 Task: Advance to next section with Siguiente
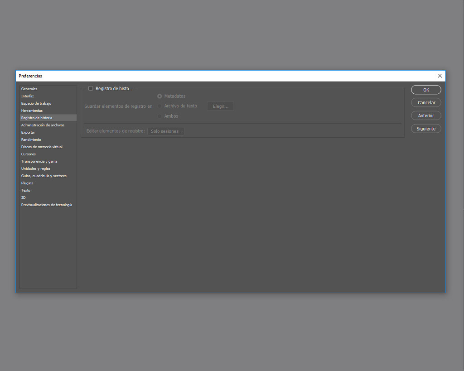pyautogui.click(x=425, y=128)
